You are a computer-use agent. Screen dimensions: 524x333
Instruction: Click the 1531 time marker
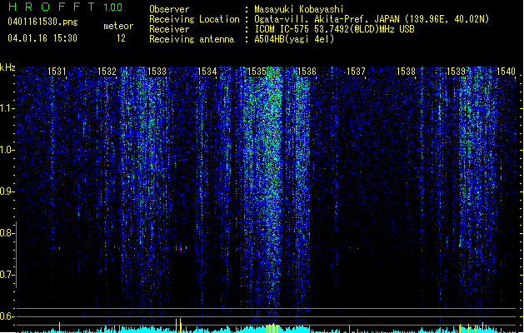(x=57, y=72)
